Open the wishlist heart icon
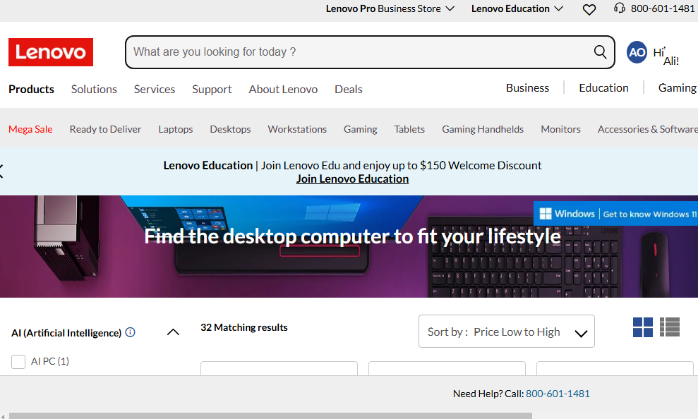This screenshot has height=419, width=698. coord(589,9)
